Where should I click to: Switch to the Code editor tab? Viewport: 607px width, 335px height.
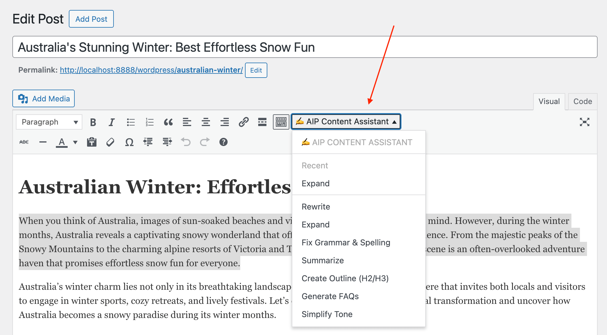click(582, 101)
